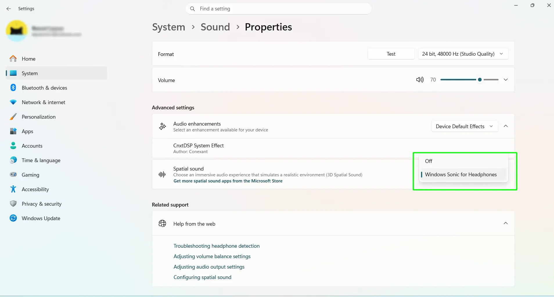
Task: Click the Related support heading
Action: point(170,205)
